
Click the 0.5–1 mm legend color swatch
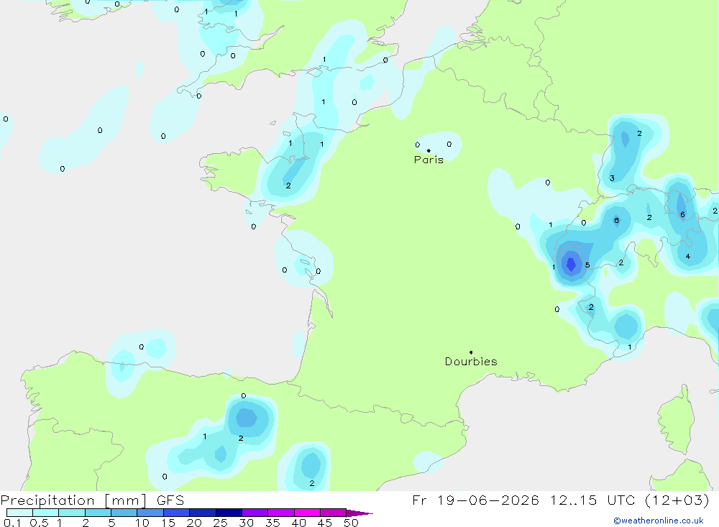pos(46,513)
